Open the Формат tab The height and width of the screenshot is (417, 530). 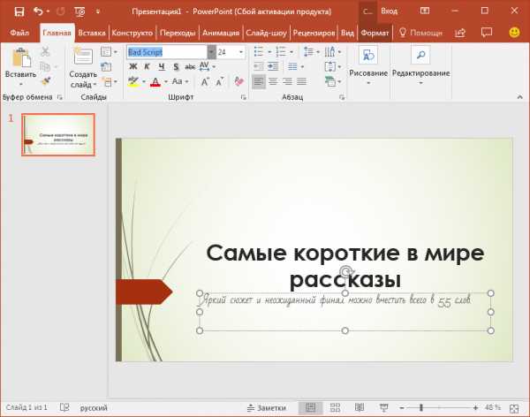point(375,33)
